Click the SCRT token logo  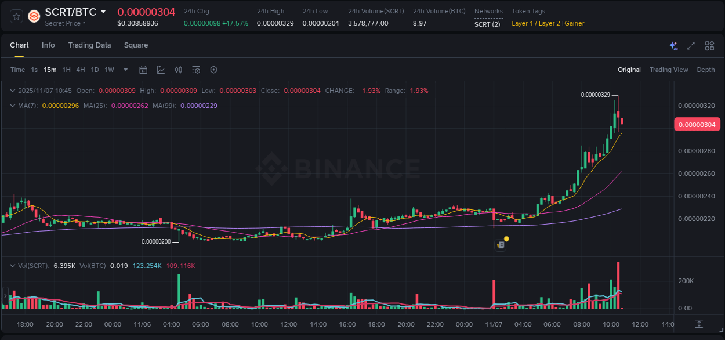point(34,16)
